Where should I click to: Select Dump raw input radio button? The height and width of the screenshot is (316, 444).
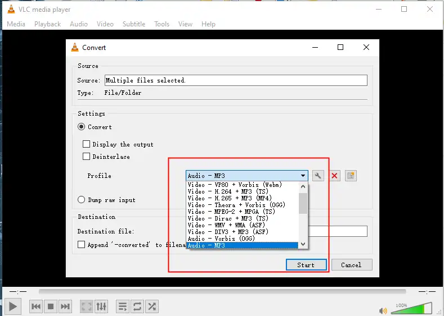81,200
